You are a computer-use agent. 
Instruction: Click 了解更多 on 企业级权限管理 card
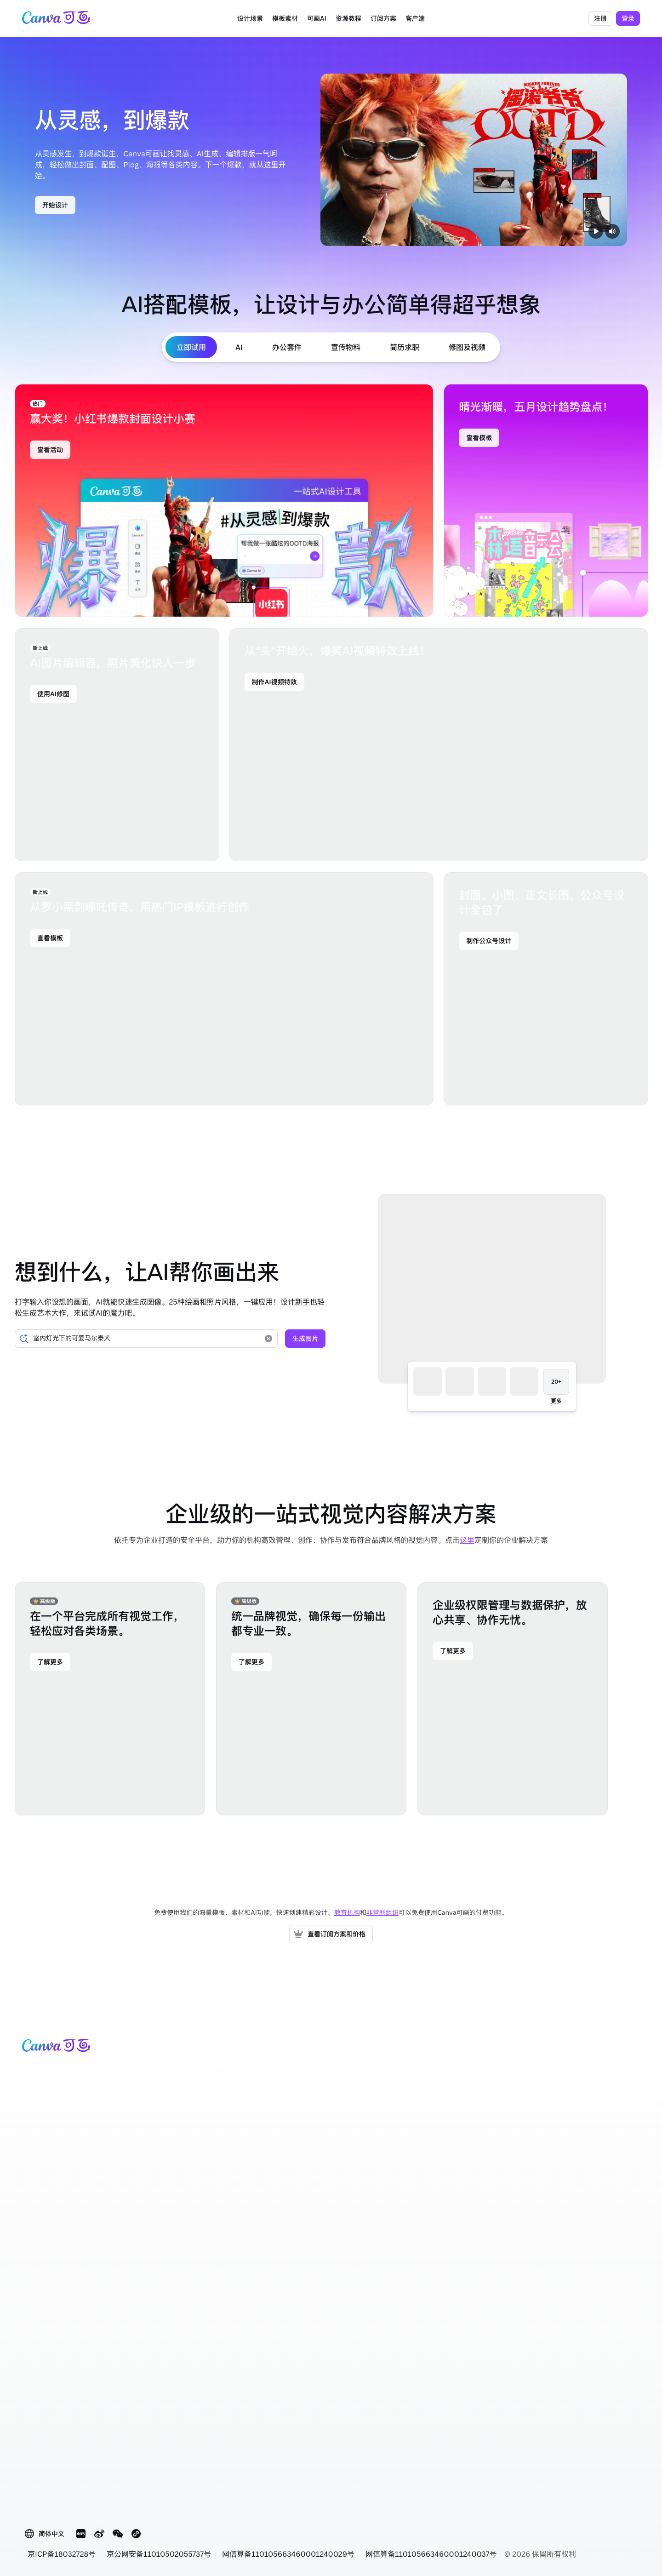(x=453, y=1651)
